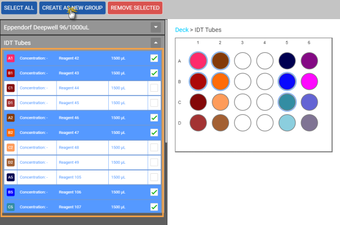
Task: Click the A1 pink tube label icon
Action: point(10,58)
